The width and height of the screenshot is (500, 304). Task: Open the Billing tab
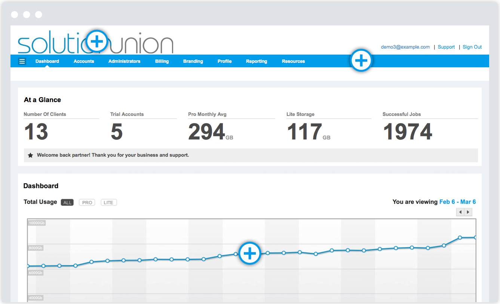point(162,61)
